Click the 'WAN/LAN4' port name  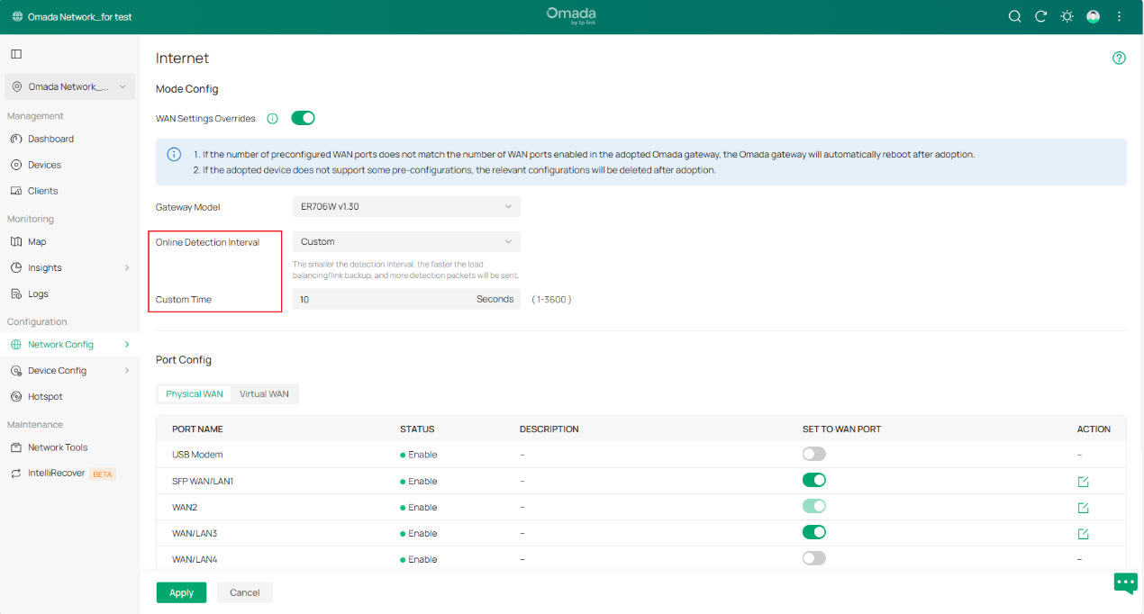coord(195,559)
